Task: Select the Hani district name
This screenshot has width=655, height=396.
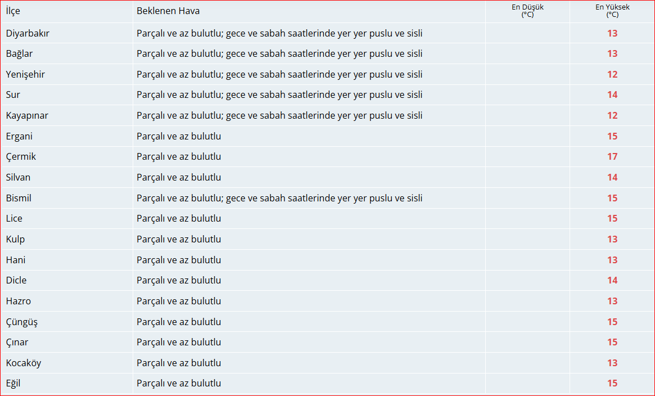Action: pyautogui.click(x=16, y=260)
